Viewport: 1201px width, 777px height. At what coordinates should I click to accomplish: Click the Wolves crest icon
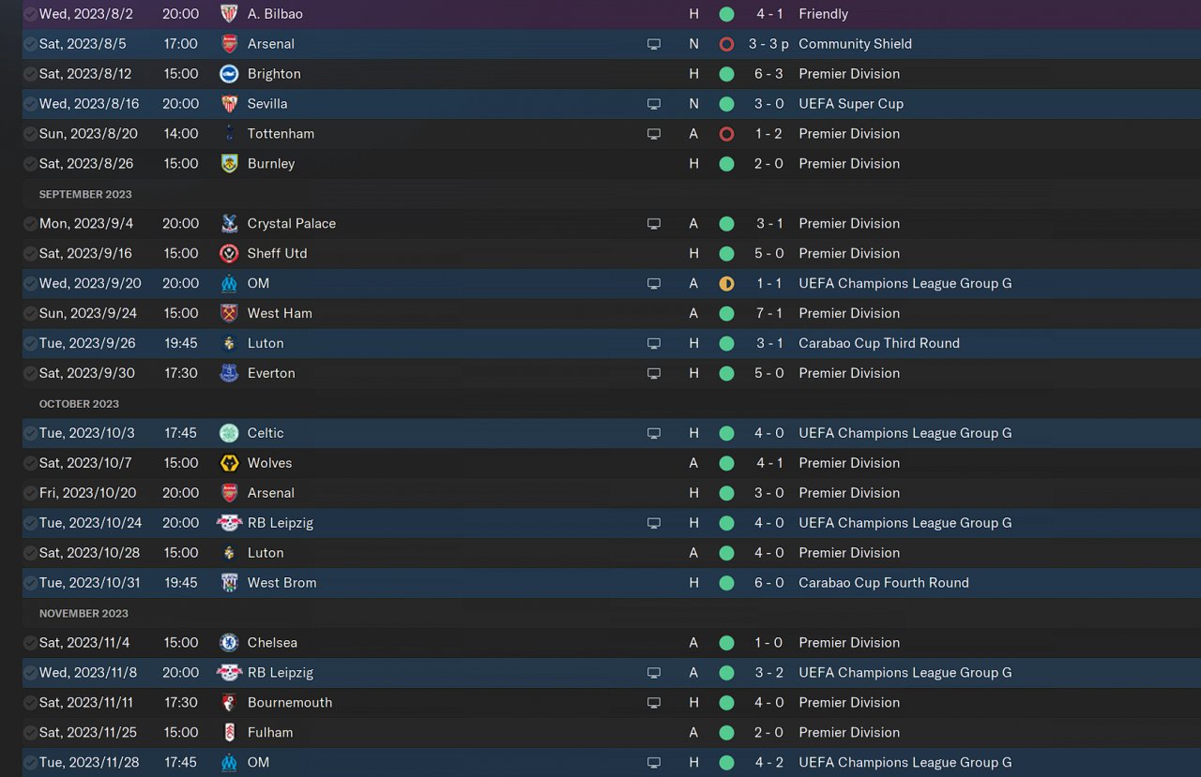[x=229, y=463]
